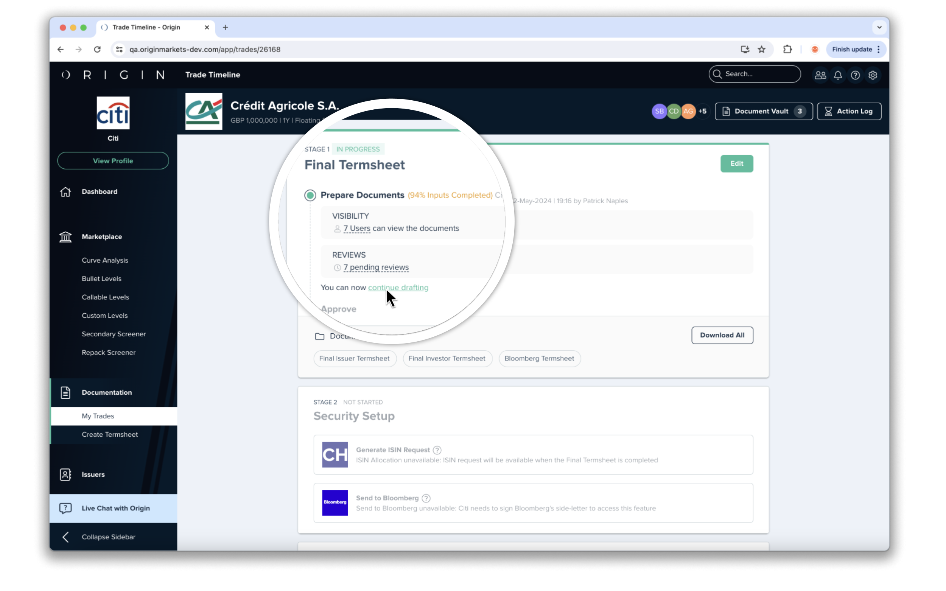The image size is (946, 591).
Task: Open browser extensions puzzle icon
Action: coord(787,49)
